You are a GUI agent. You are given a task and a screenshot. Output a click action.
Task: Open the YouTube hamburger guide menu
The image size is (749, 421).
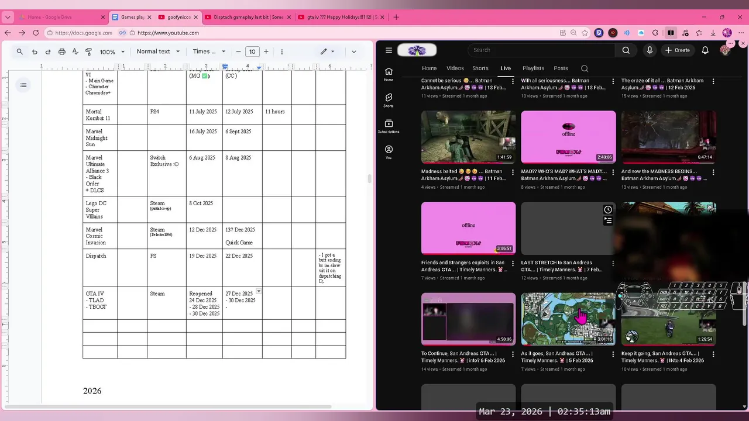(x=389, y=50)
